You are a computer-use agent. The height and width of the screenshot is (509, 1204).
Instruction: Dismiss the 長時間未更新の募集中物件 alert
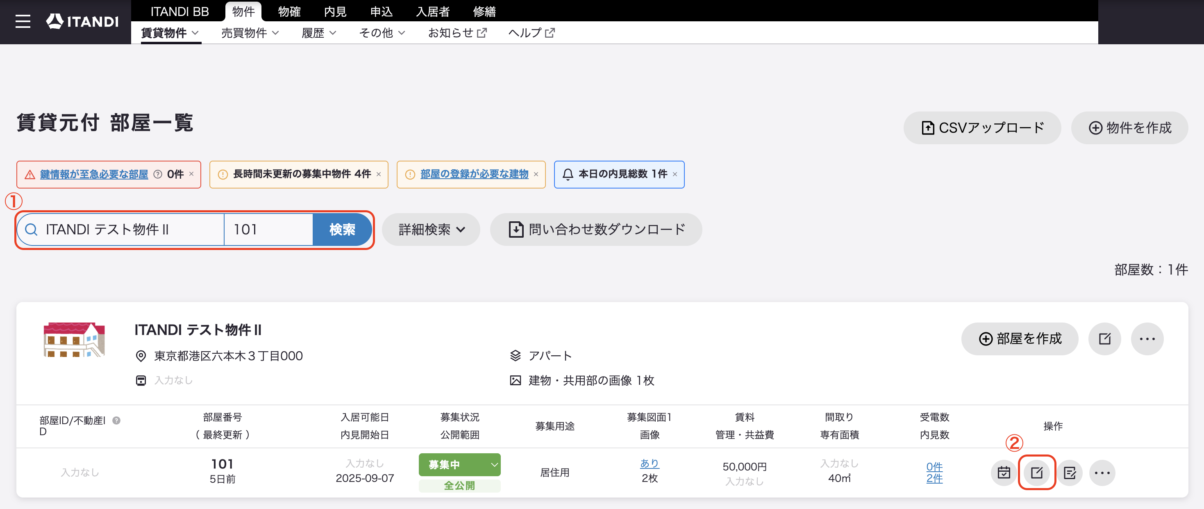[379, 174]
